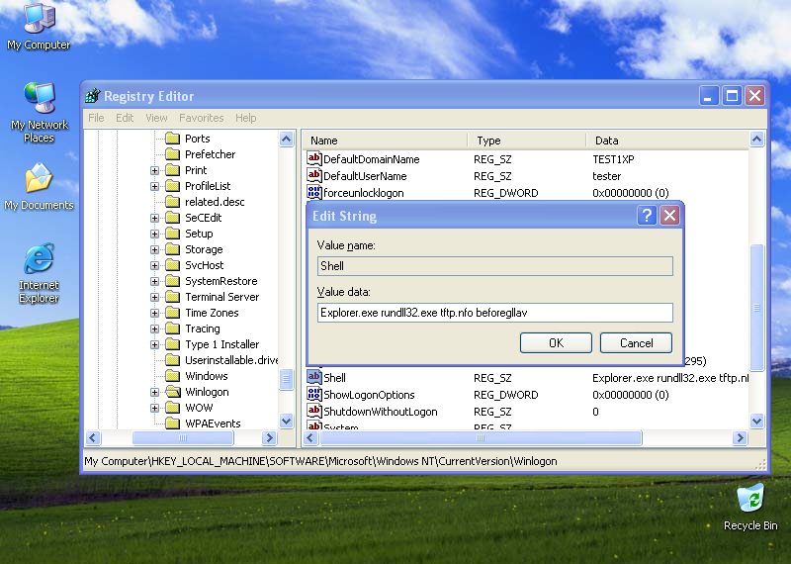Open the Favorites menu
This screenshot has width=791, height=564.
tap(202, 118)
